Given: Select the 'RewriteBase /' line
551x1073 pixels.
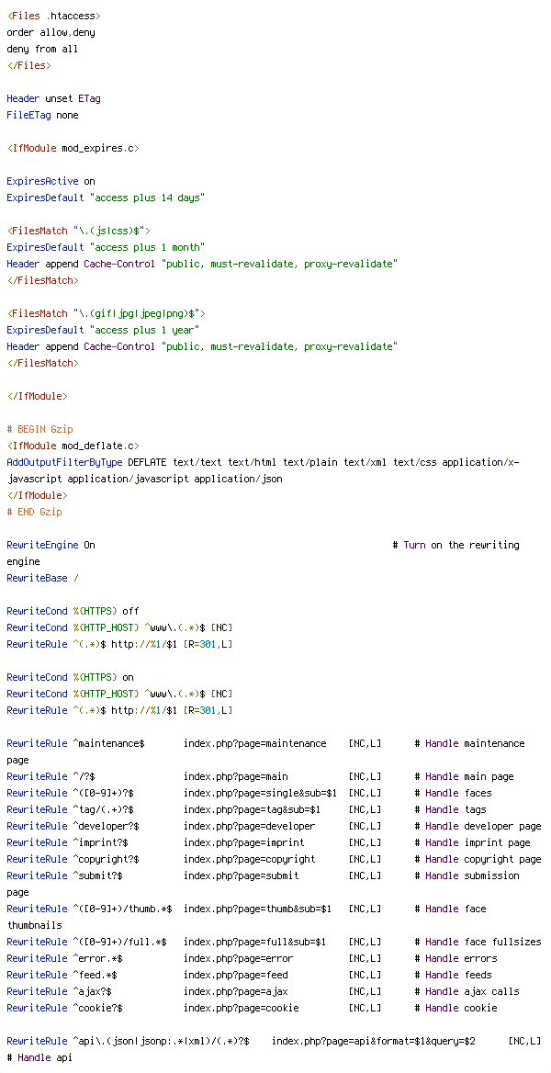Looking at the screenshot, I should tap(42, 578).
